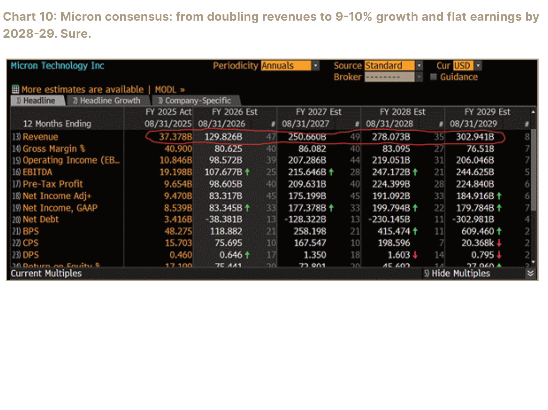Open the Periodicity Annuals dropdown
Image resolution: width=548 pixels, height=410 pixels.
(x=290, y=65)
